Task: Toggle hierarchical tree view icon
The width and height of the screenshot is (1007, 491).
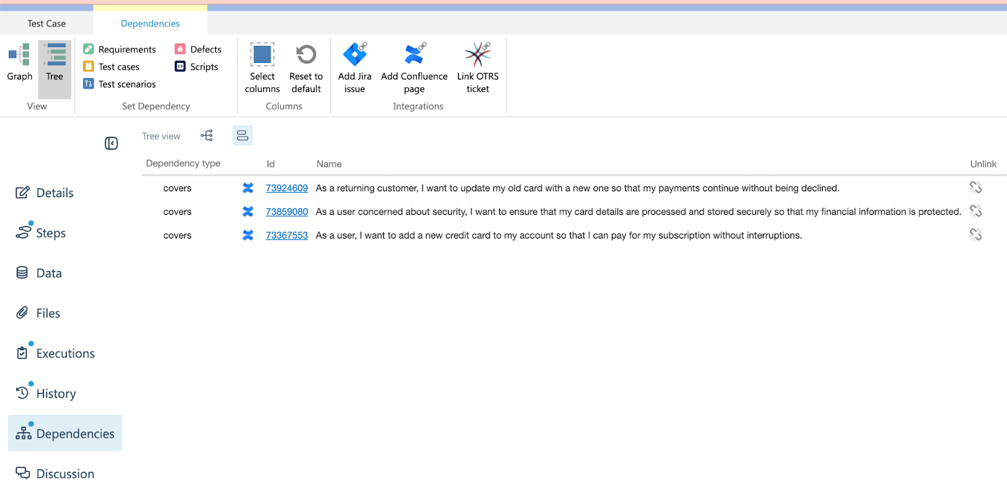Action: tap(207, 136)
